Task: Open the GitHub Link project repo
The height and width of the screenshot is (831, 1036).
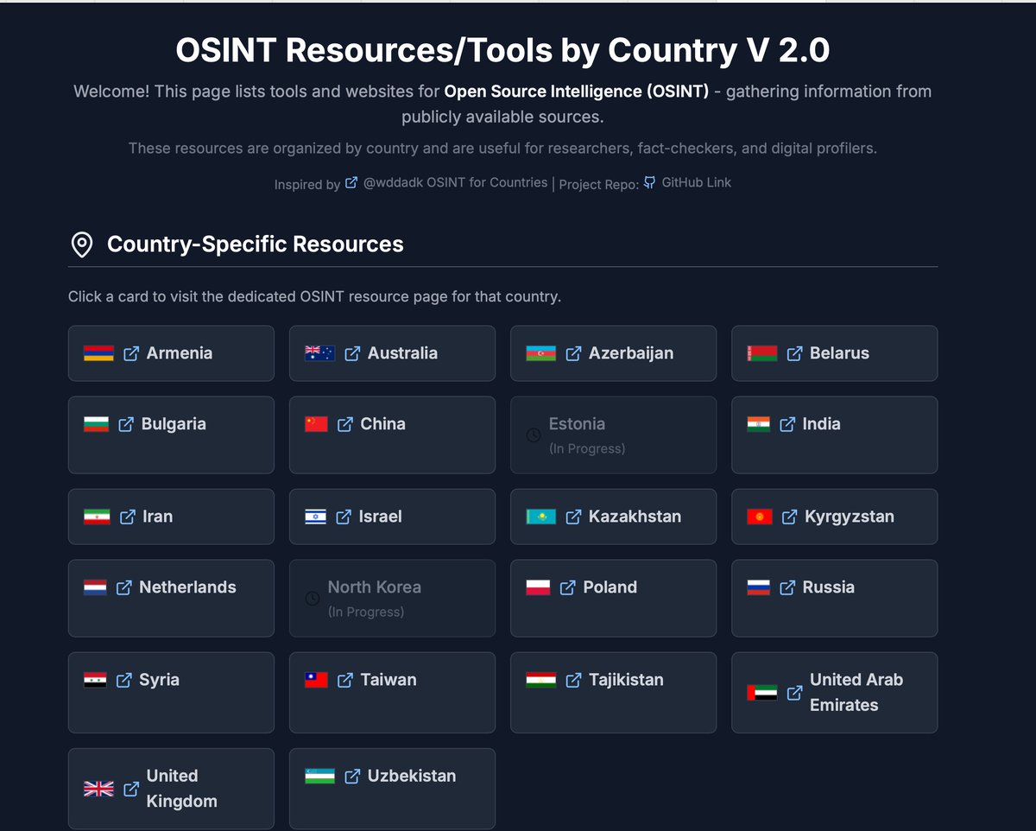Action: [688, 182]
